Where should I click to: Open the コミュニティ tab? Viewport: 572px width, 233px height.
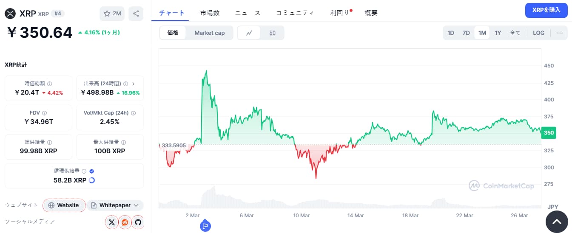[295, 13]
